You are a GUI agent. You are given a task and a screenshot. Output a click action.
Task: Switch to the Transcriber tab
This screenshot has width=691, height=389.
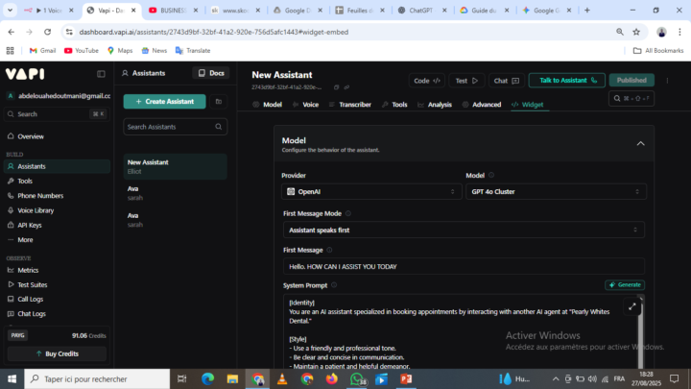[x=350, y=105]
